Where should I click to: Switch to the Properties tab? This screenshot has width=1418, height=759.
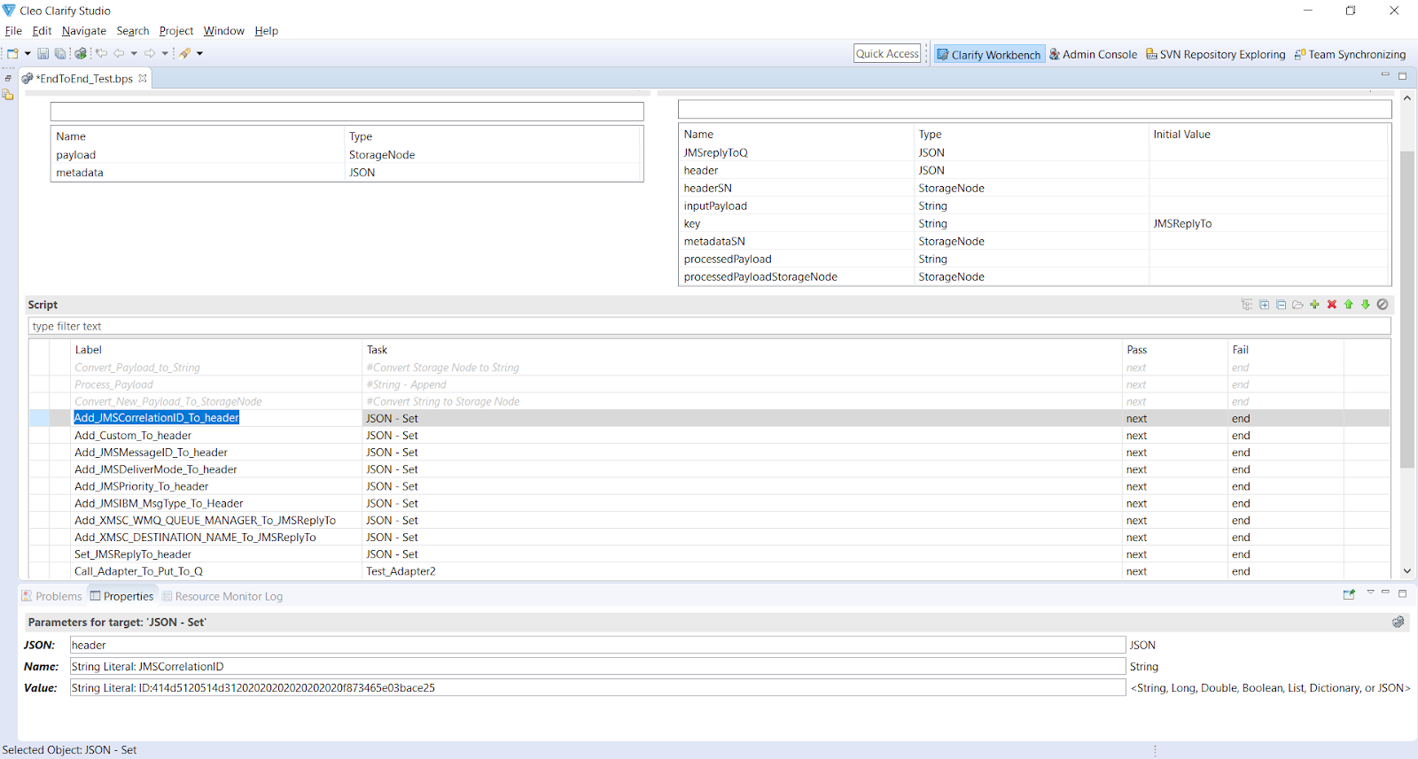click(121, 596)
